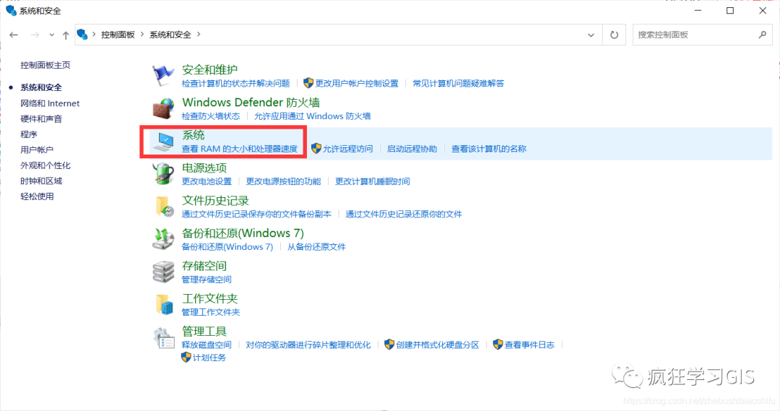Select 控制面板 breadcrumb segment
The height and width of the screenshot is (411, 780).
point(118,35)
